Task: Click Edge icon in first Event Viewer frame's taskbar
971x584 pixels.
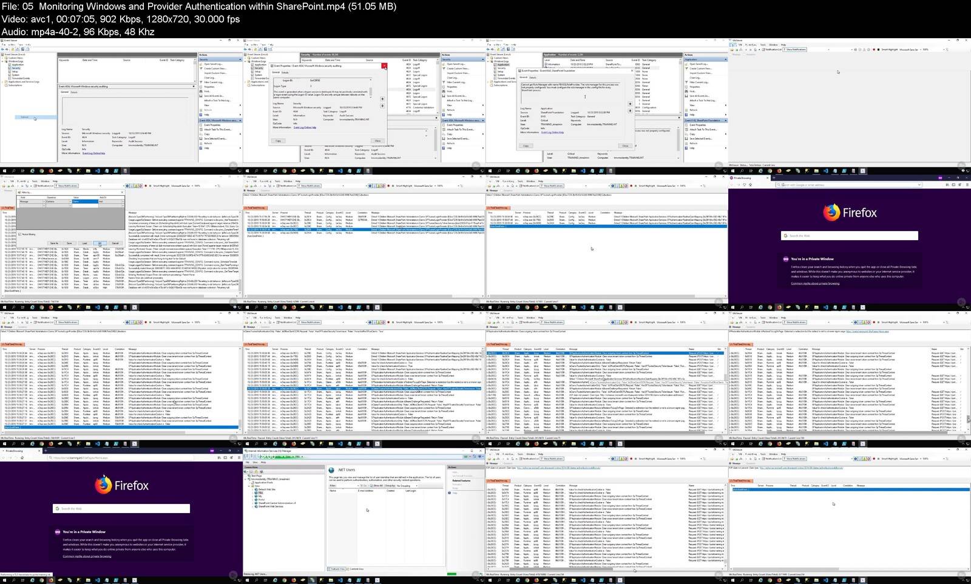Action: [32, 171]
